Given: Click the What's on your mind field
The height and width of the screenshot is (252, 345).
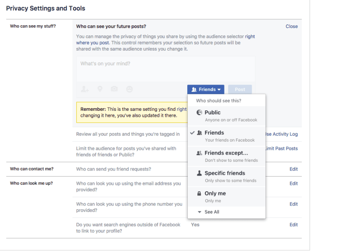Looking at the screenshot, I should tap(166, 69).
